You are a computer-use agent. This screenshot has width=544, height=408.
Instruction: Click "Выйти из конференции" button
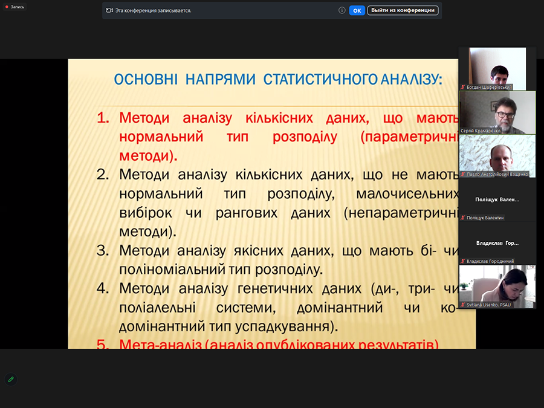click(403, 10)
